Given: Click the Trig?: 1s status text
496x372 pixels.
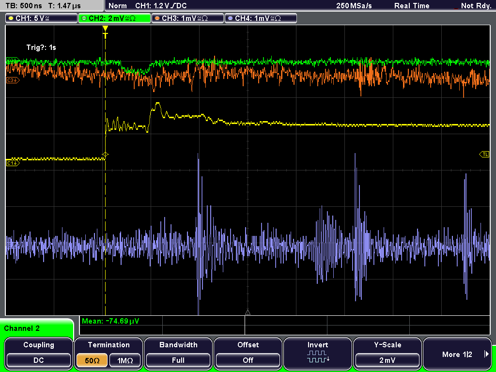Looking at the screenshot, I should [41, 47].
